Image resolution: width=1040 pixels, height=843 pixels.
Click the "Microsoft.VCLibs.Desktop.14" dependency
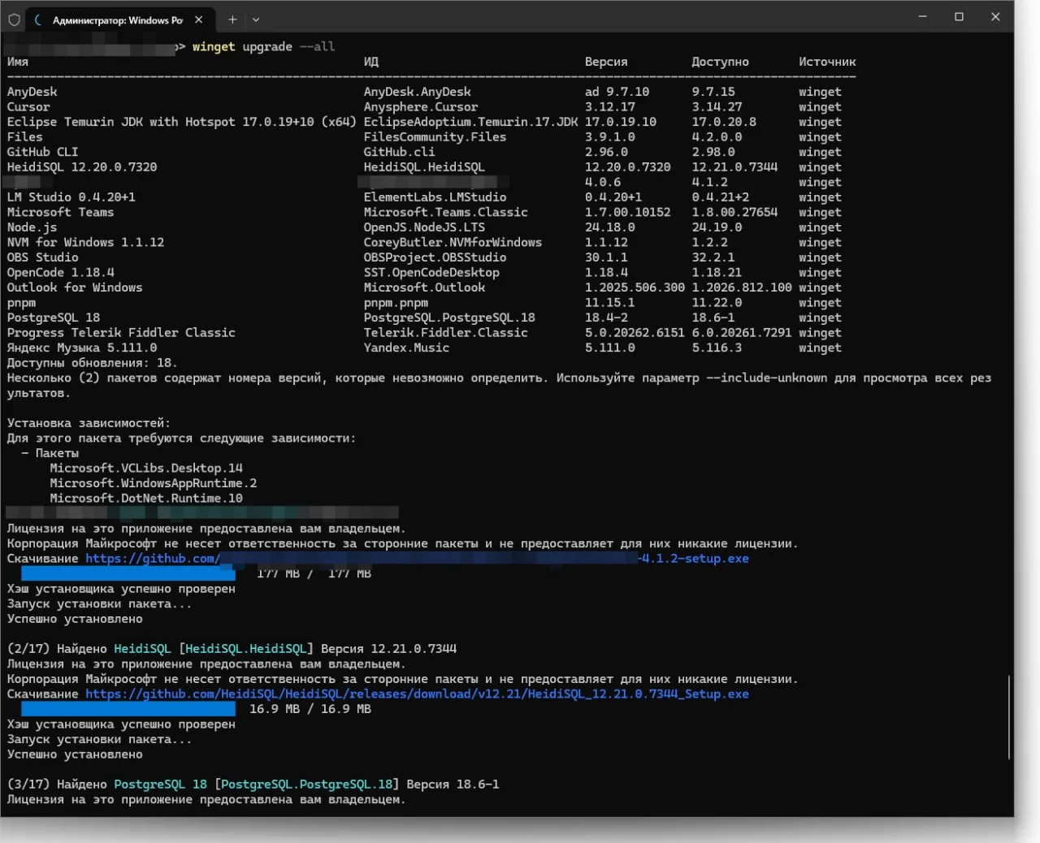(146, 468)
